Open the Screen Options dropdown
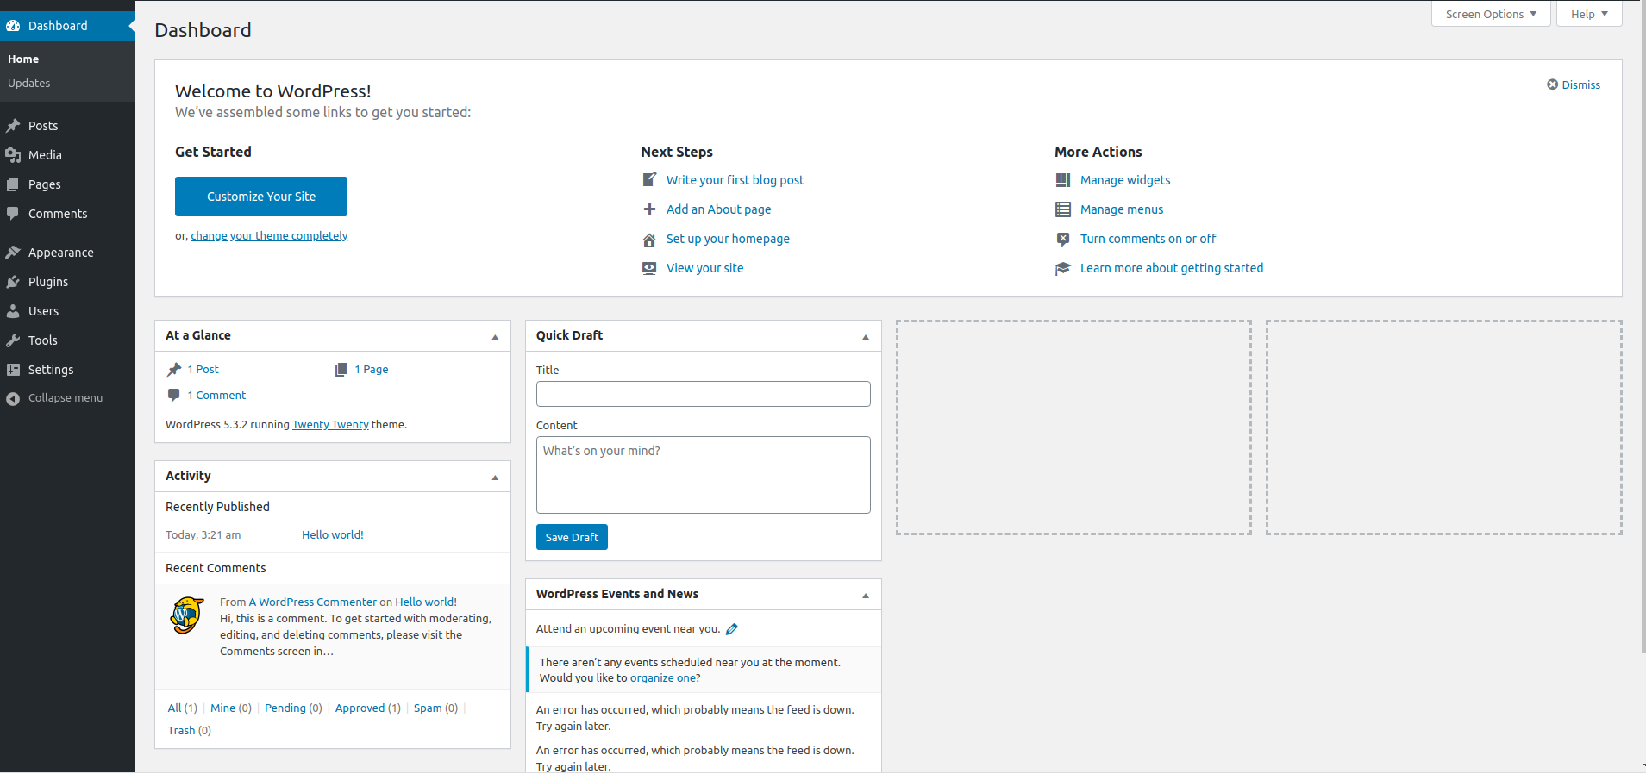The image size is (1646, 774). 1491,14
